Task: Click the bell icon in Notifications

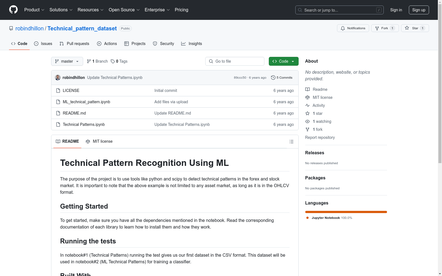Action: 343,28
